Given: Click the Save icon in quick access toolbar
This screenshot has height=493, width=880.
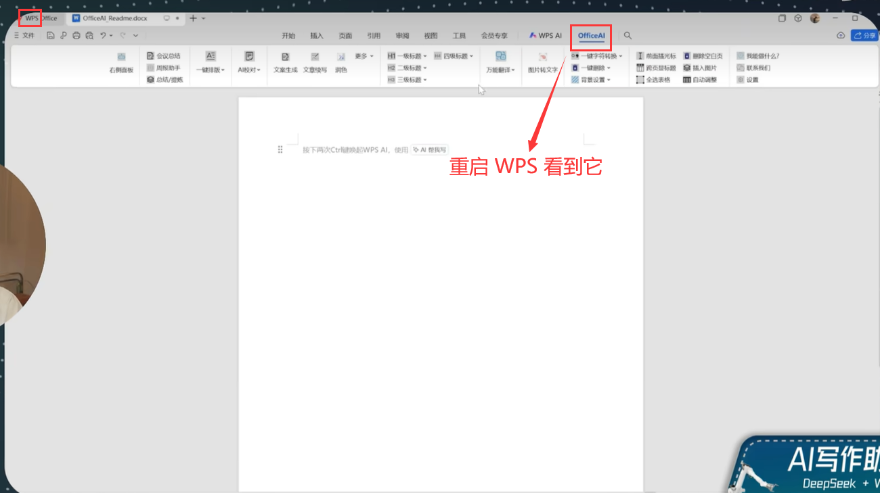Looking at the screenshot, I should click(51, 35).
